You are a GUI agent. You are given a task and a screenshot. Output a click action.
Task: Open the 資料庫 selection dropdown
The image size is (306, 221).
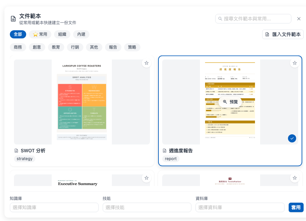240,207
